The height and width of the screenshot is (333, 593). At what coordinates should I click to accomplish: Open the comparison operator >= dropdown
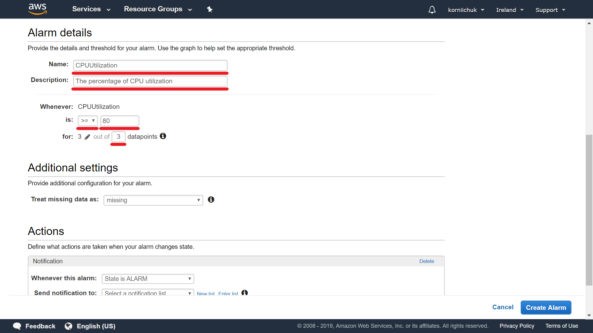pyautogui.click(x=88, y=121)
